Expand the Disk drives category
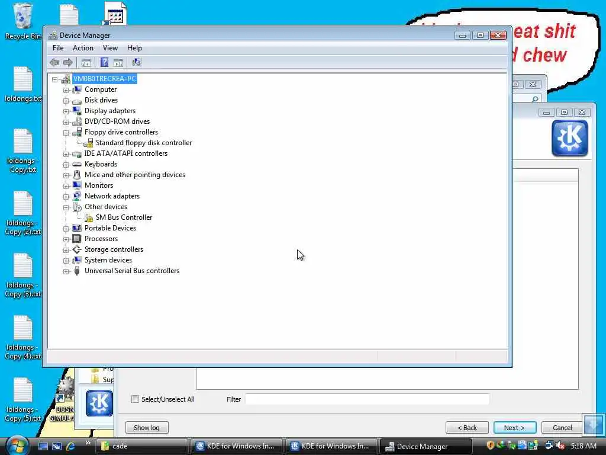This screenshot has width=606, height=455. pyautogui.click(x=66, y=101)
